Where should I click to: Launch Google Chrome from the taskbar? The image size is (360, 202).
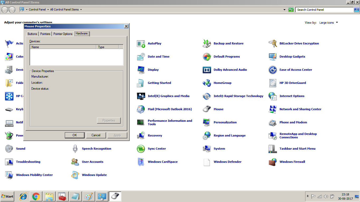[x=36, y=196]
